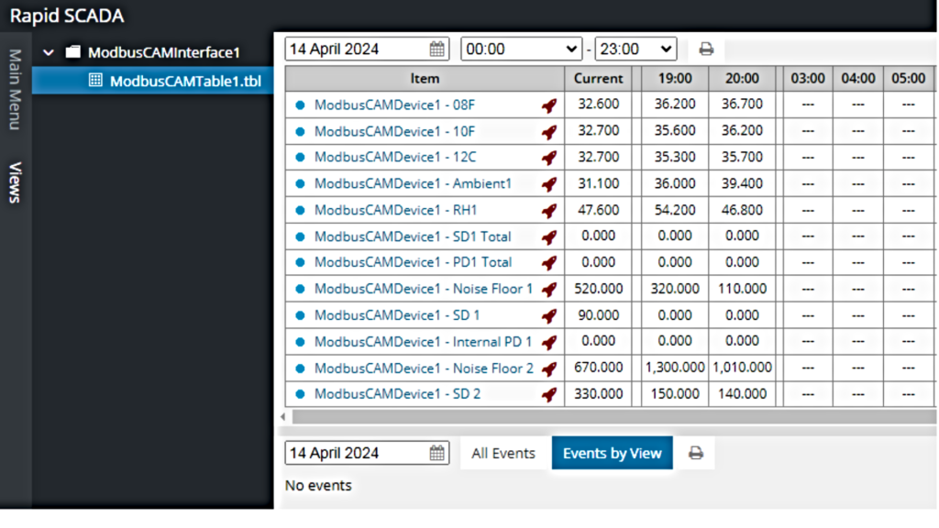Click the rocket icon for Noise Floor 2
939x528 pixels.
point(549,369)
